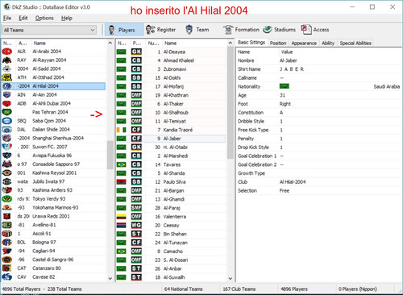This screenshot has height=295, width=403.
Task: Switch to the Position tab
Action: pos(278,43)
